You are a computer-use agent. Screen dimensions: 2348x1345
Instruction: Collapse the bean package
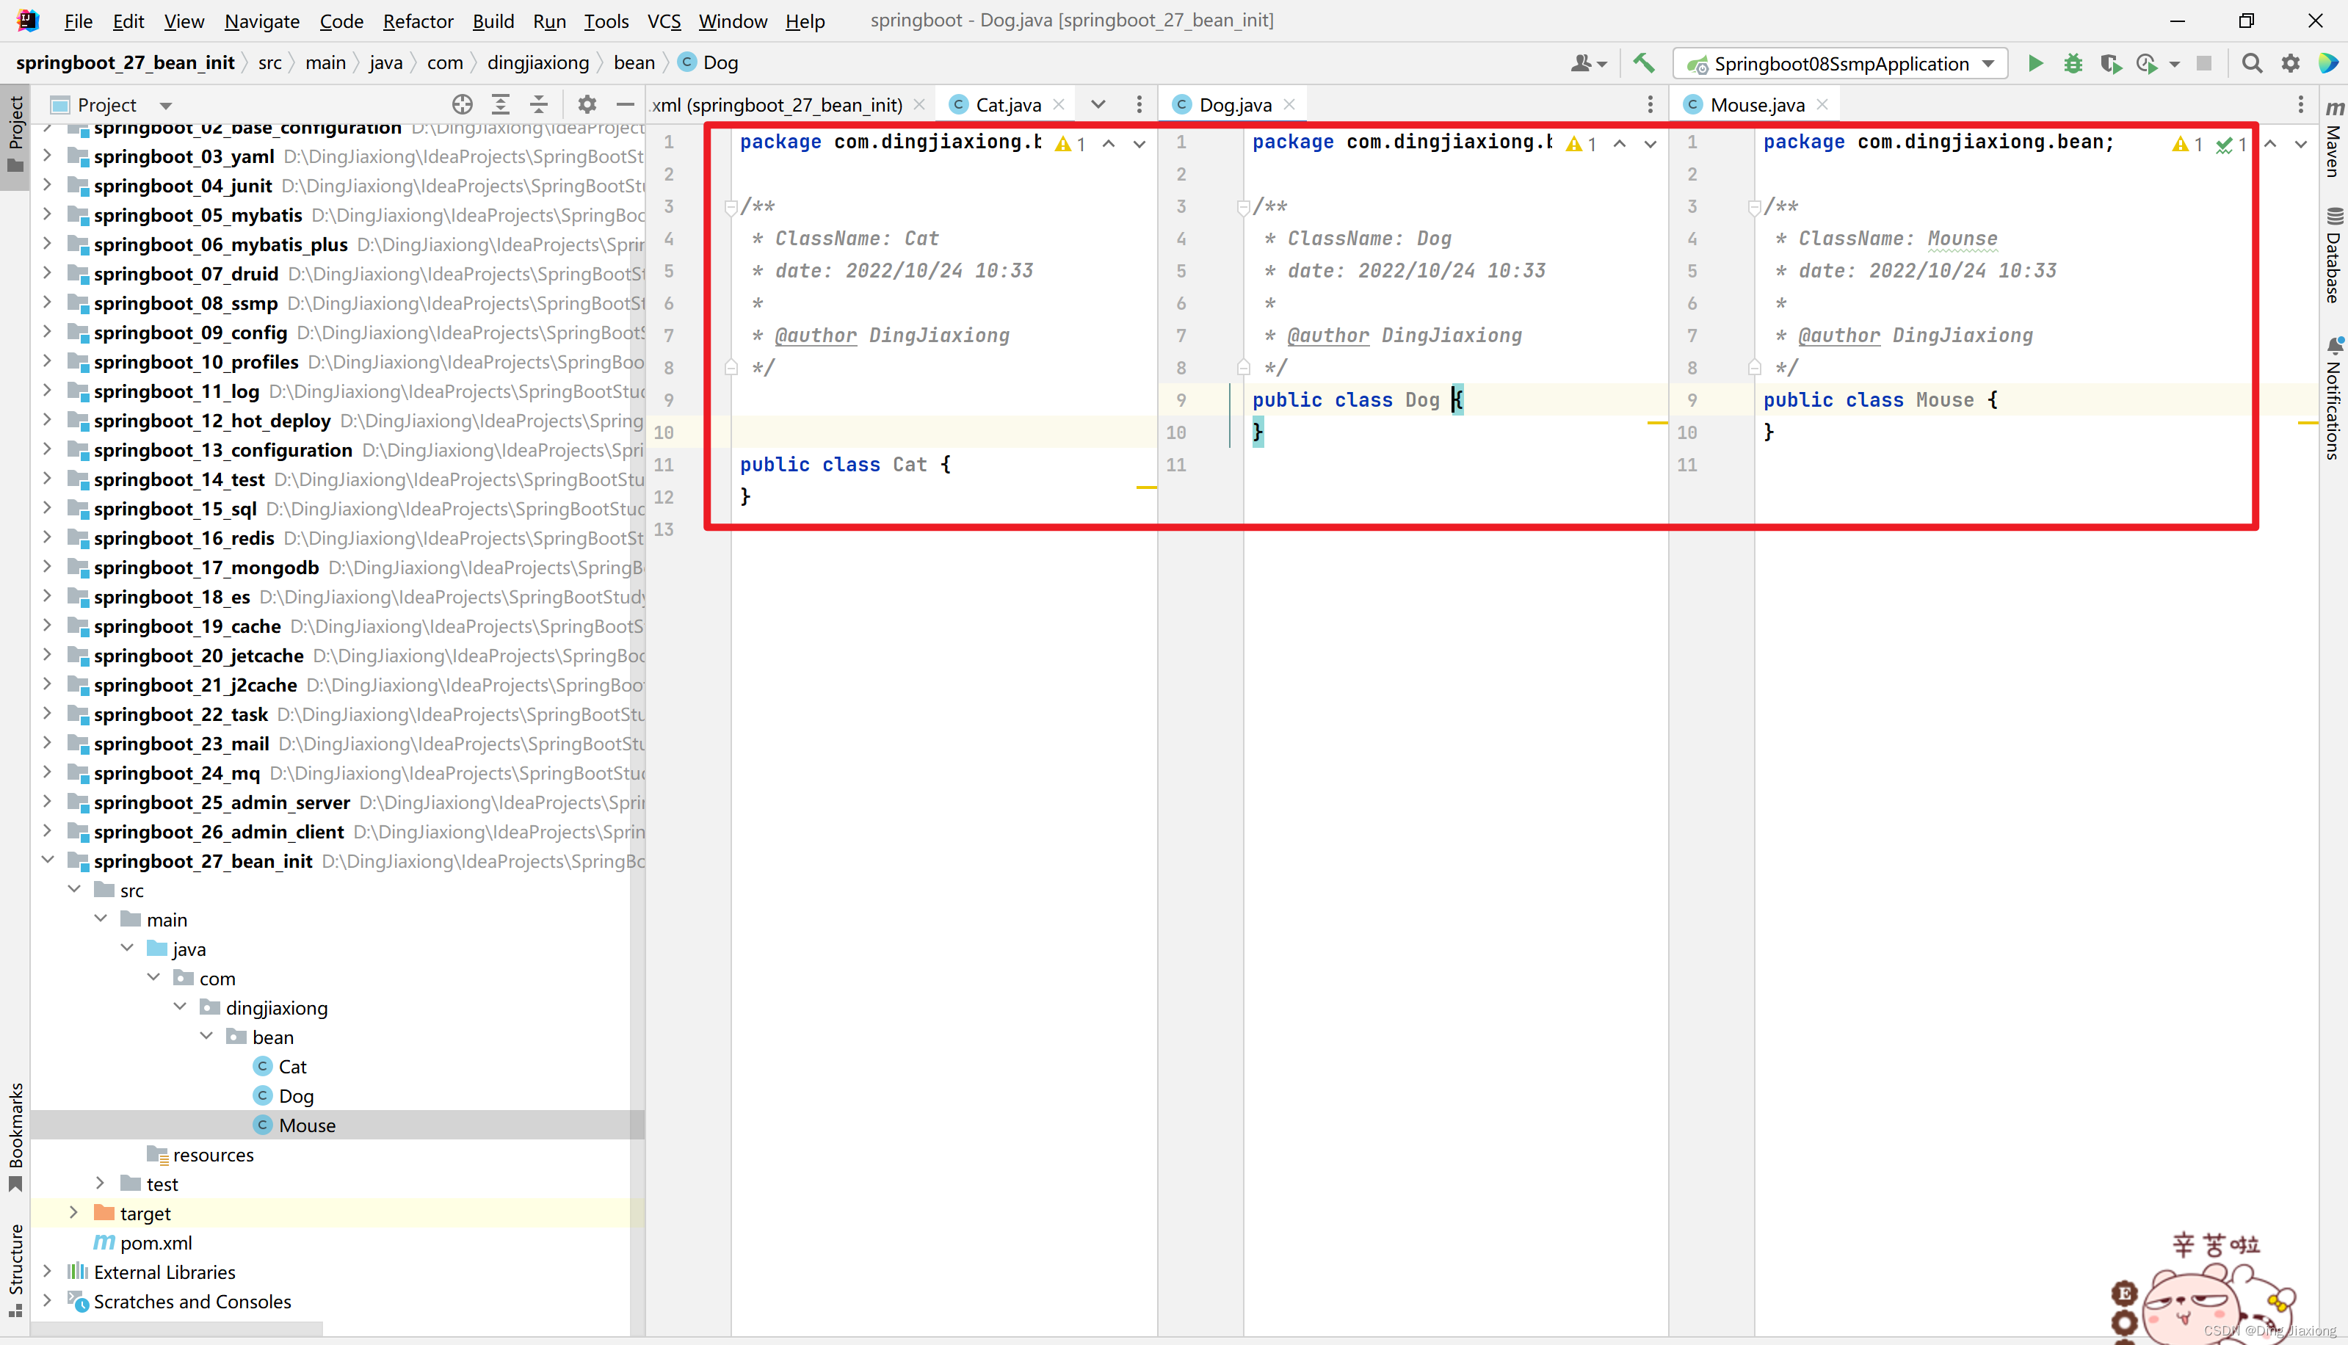click(x=206, y=1035)
